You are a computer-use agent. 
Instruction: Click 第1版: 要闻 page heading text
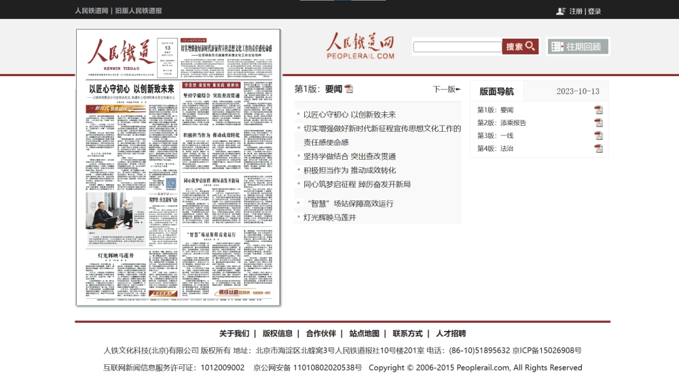pos(318,89)
